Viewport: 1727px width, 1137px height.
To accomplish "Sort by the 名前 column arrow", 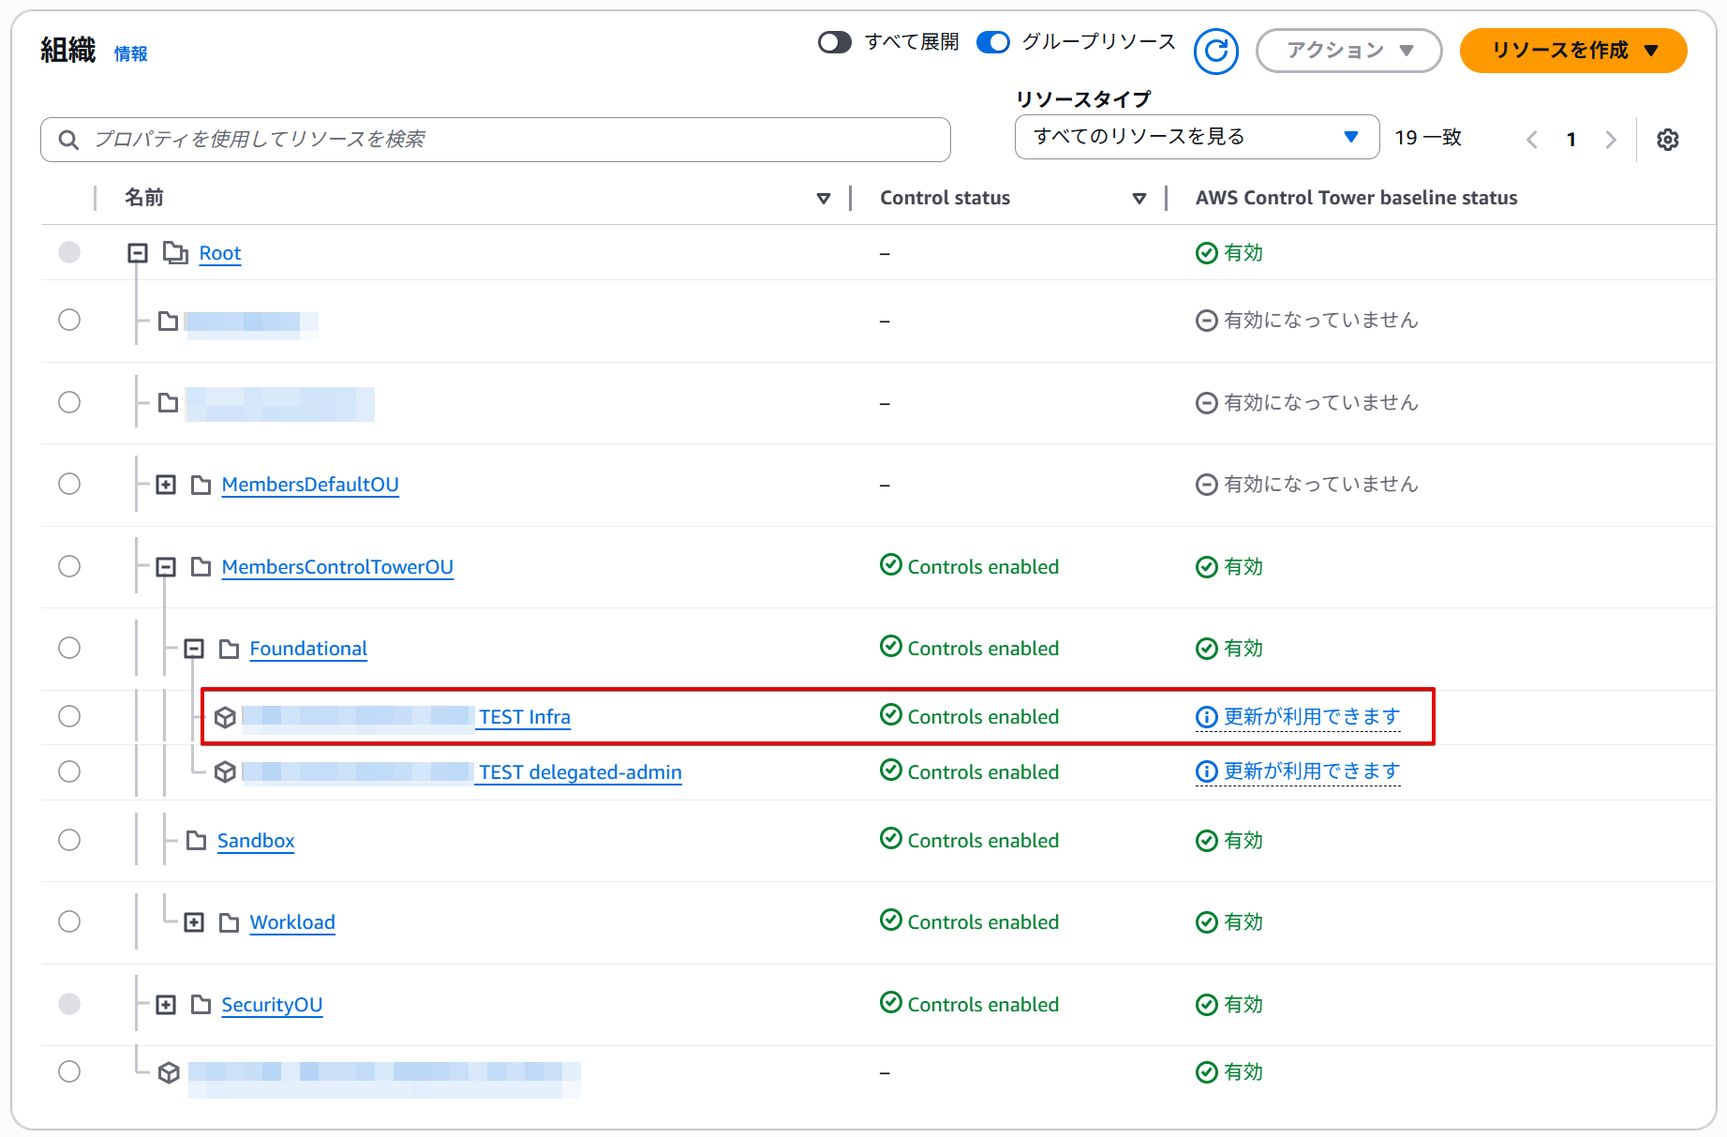I will point(823,198).
